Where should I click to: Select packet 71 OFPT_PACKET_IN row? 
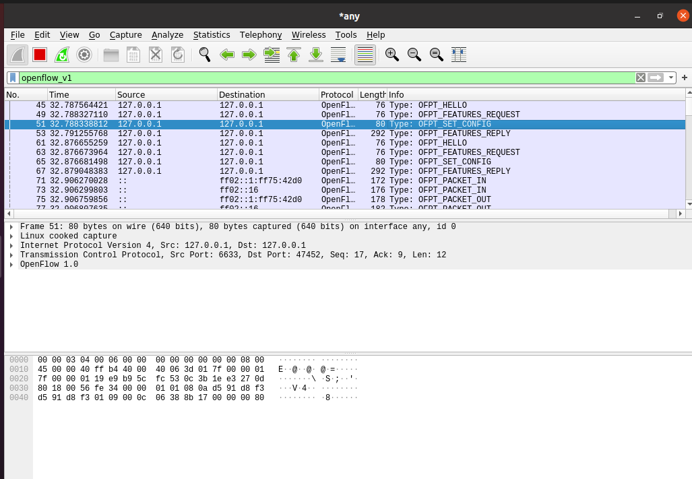pos(345,181)
